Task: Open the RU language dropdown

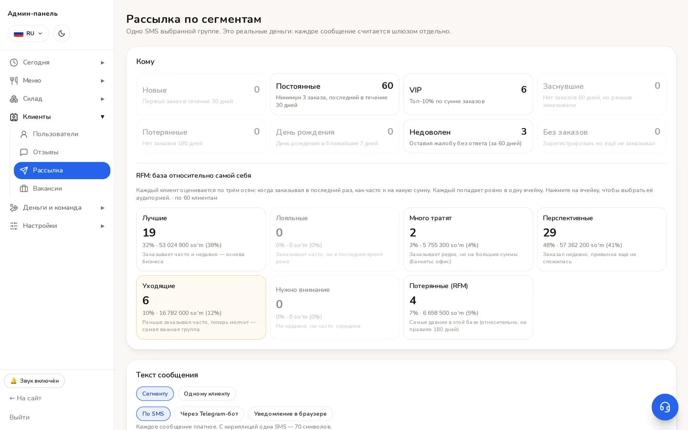Action: 28,33
